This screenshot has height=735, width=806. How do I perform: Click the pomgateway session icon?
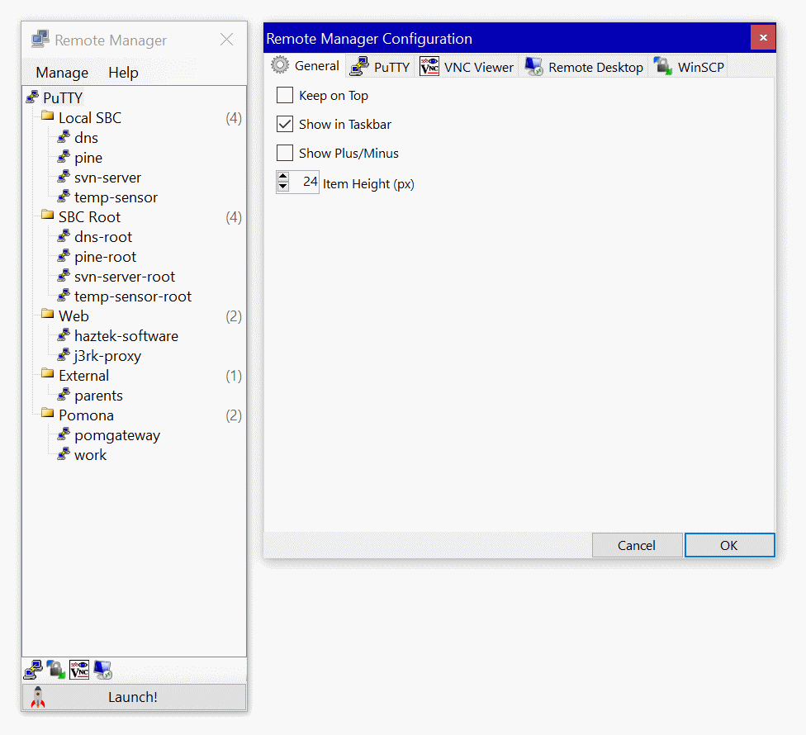coord(64,435)
